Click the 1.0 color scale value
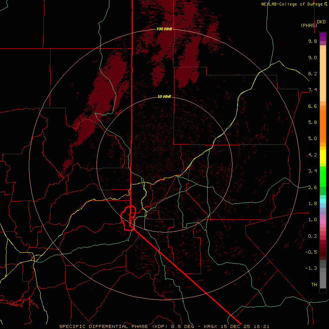 click(x=313, y=220)
